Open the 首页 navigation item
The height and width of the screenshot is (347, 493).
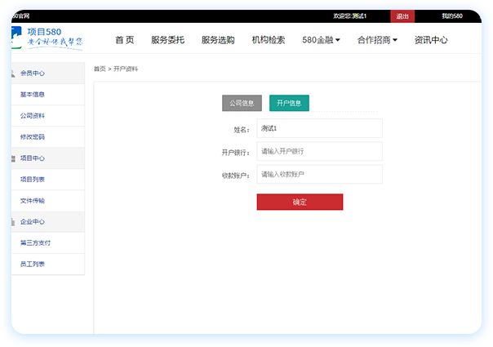(x=125, y=40)
